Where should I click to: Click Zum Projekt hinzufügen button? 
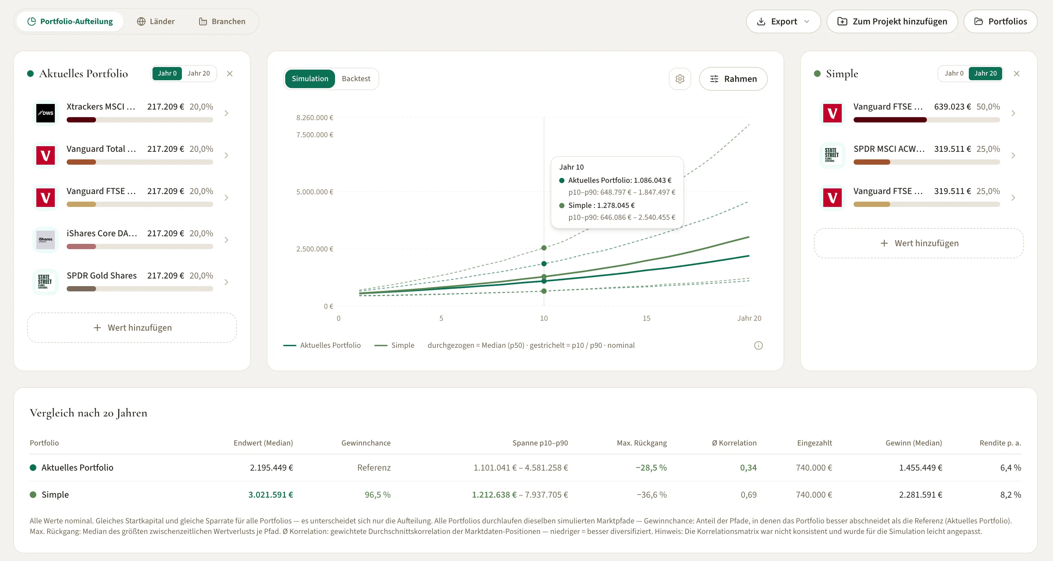tap(892, 22)
